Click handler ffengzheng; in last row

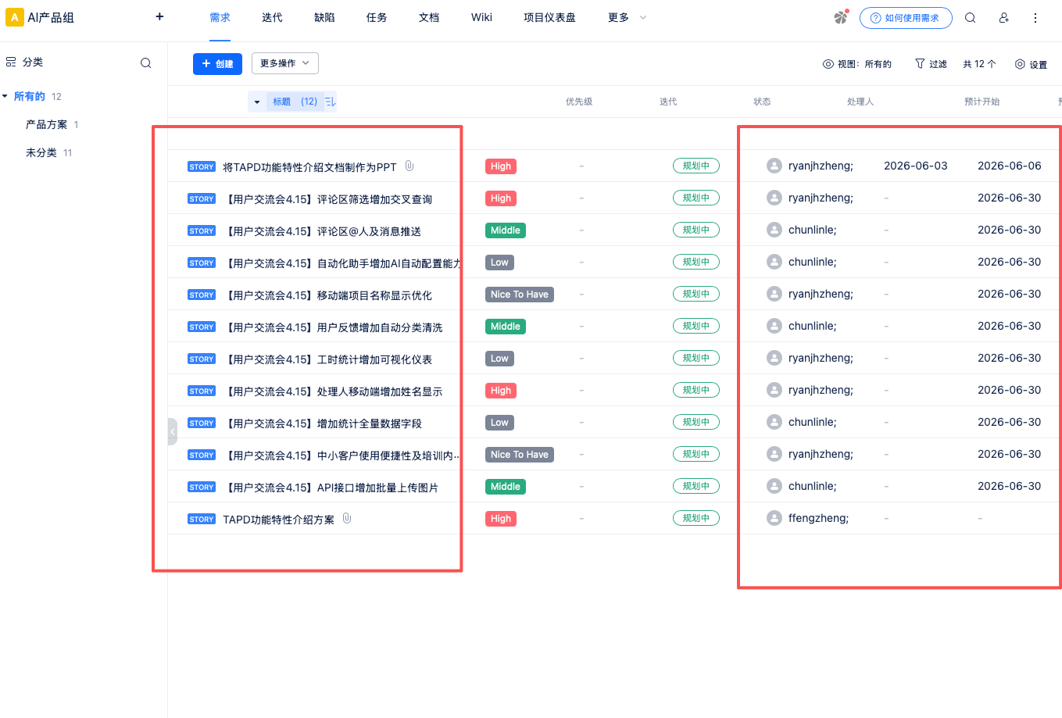pos(818,518)
